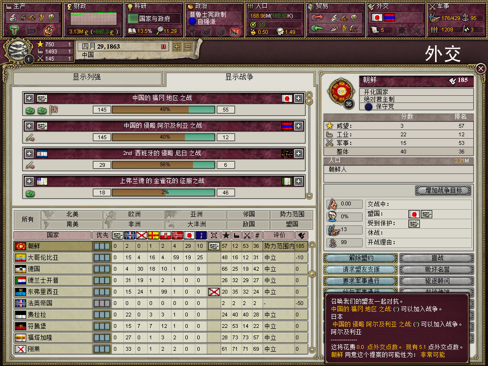Click the China flag in the 盟国 row
The width and height of the screenshot is (488, 366).
tap(427, 214)
